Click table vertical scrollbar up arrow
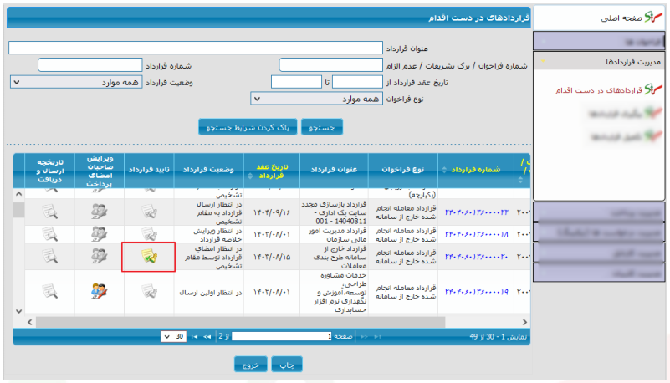This screenshot has width=670, height=383. pyautogui.click(x=18, y=194)
